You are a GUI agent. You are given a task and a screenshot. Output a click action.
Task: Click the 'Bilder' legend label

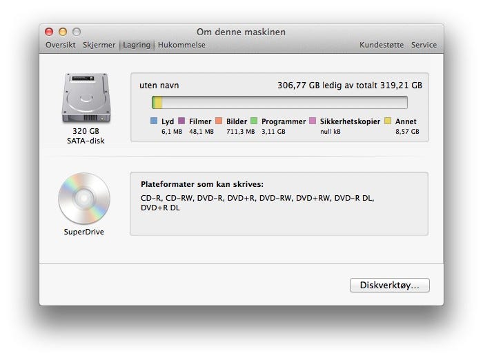[237, 121]
